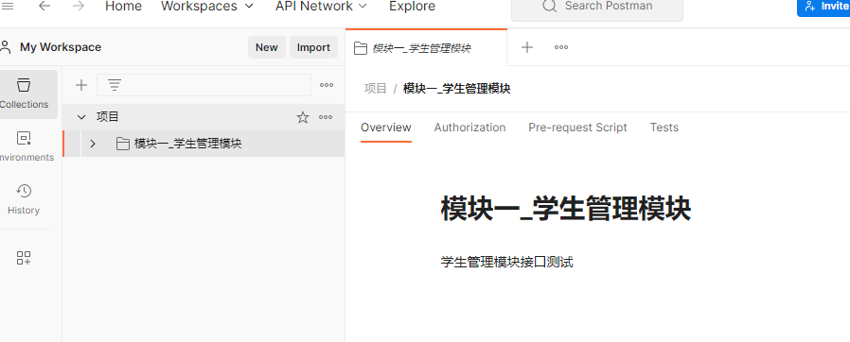Create new collection with plus icon

pyautogui.click(x=81, y=85)
